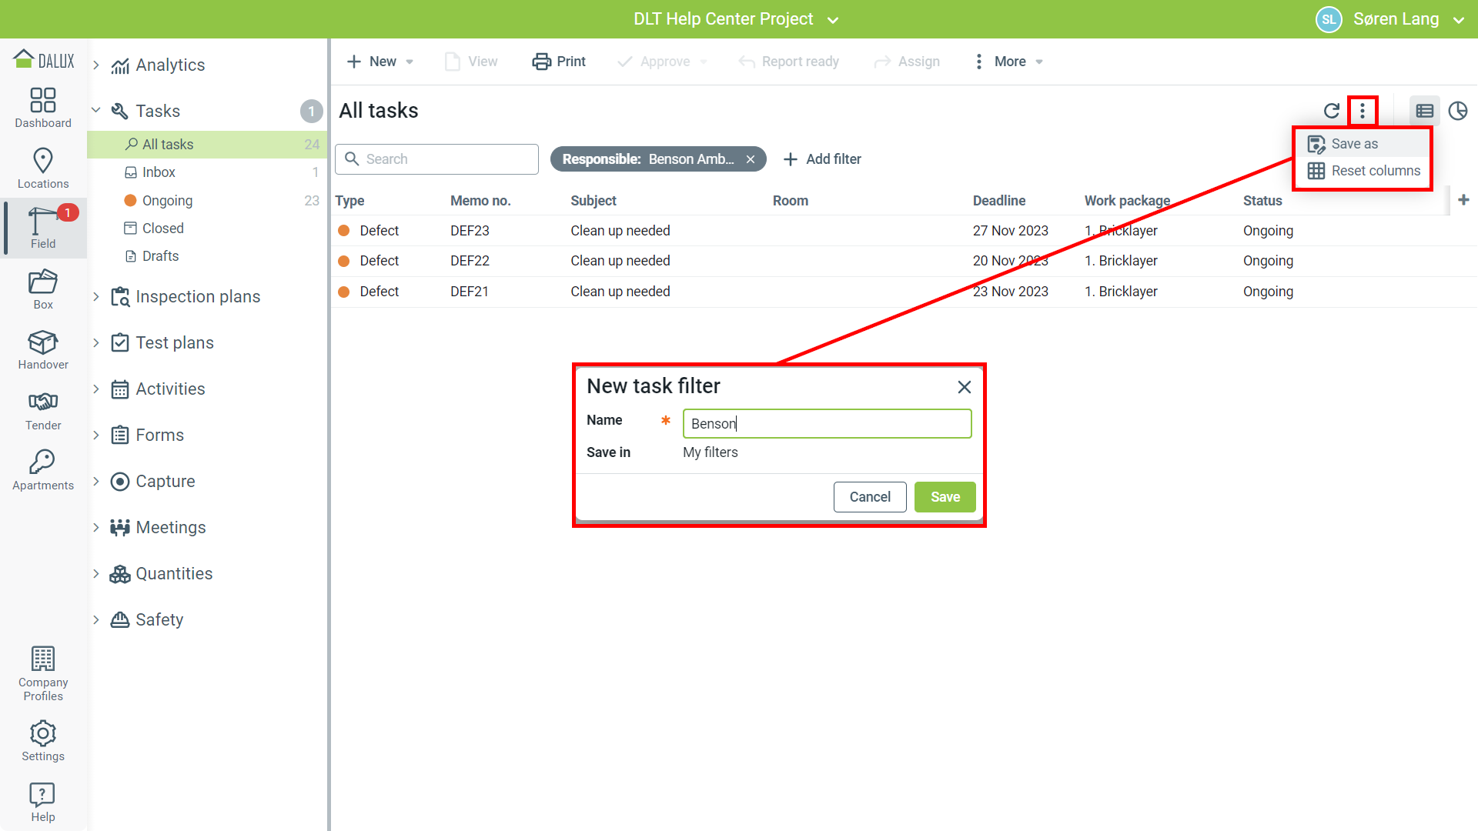Open the project selector dropdown
This screenshot has height=831, width=1478.
(833, 20)
